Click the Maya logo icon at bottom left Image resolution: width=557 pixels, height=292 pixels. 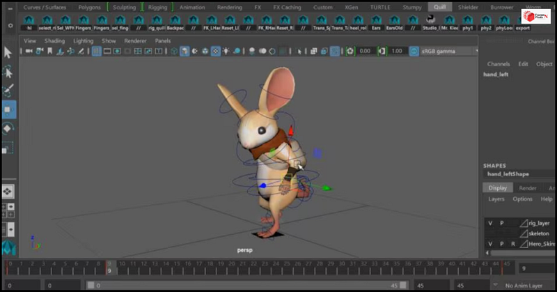[9, 248]
